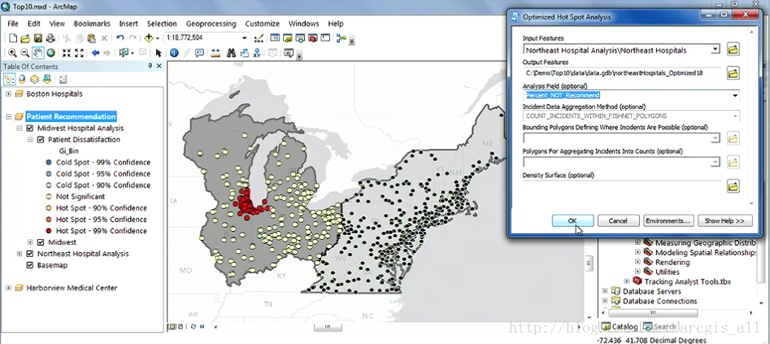Viewport: 770px width, 344px height.
Task: Expand the Boston Hospitals data frame
Action: [x=8, y=94]
